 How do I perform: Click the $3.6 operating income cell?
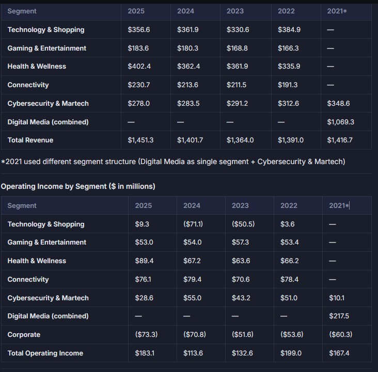point(287,224)
